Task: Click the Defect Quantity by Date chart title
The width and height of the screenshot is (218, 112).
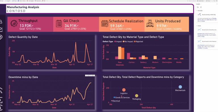Action: point(23,37)
